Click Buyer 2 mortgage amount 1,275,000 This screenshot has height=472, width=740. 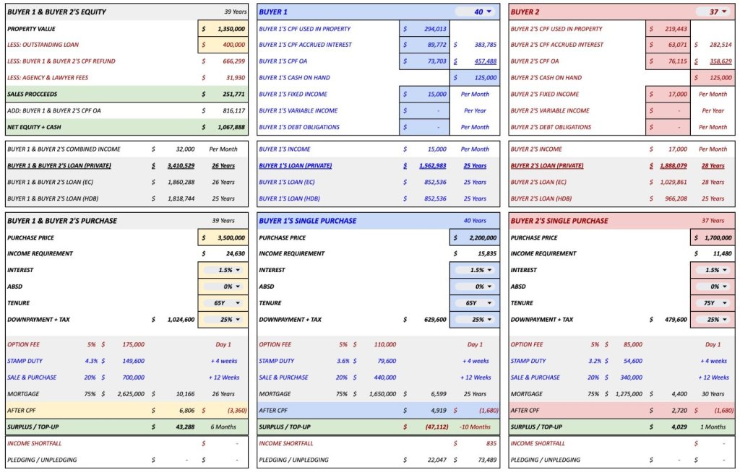click(629, 394)
